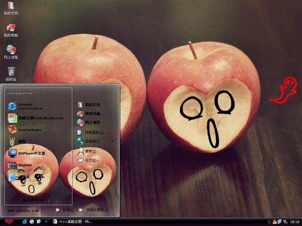Click third quick launch icon beside globe
Viewport: 302px width, 226px height.
click(x=39, y=222)
